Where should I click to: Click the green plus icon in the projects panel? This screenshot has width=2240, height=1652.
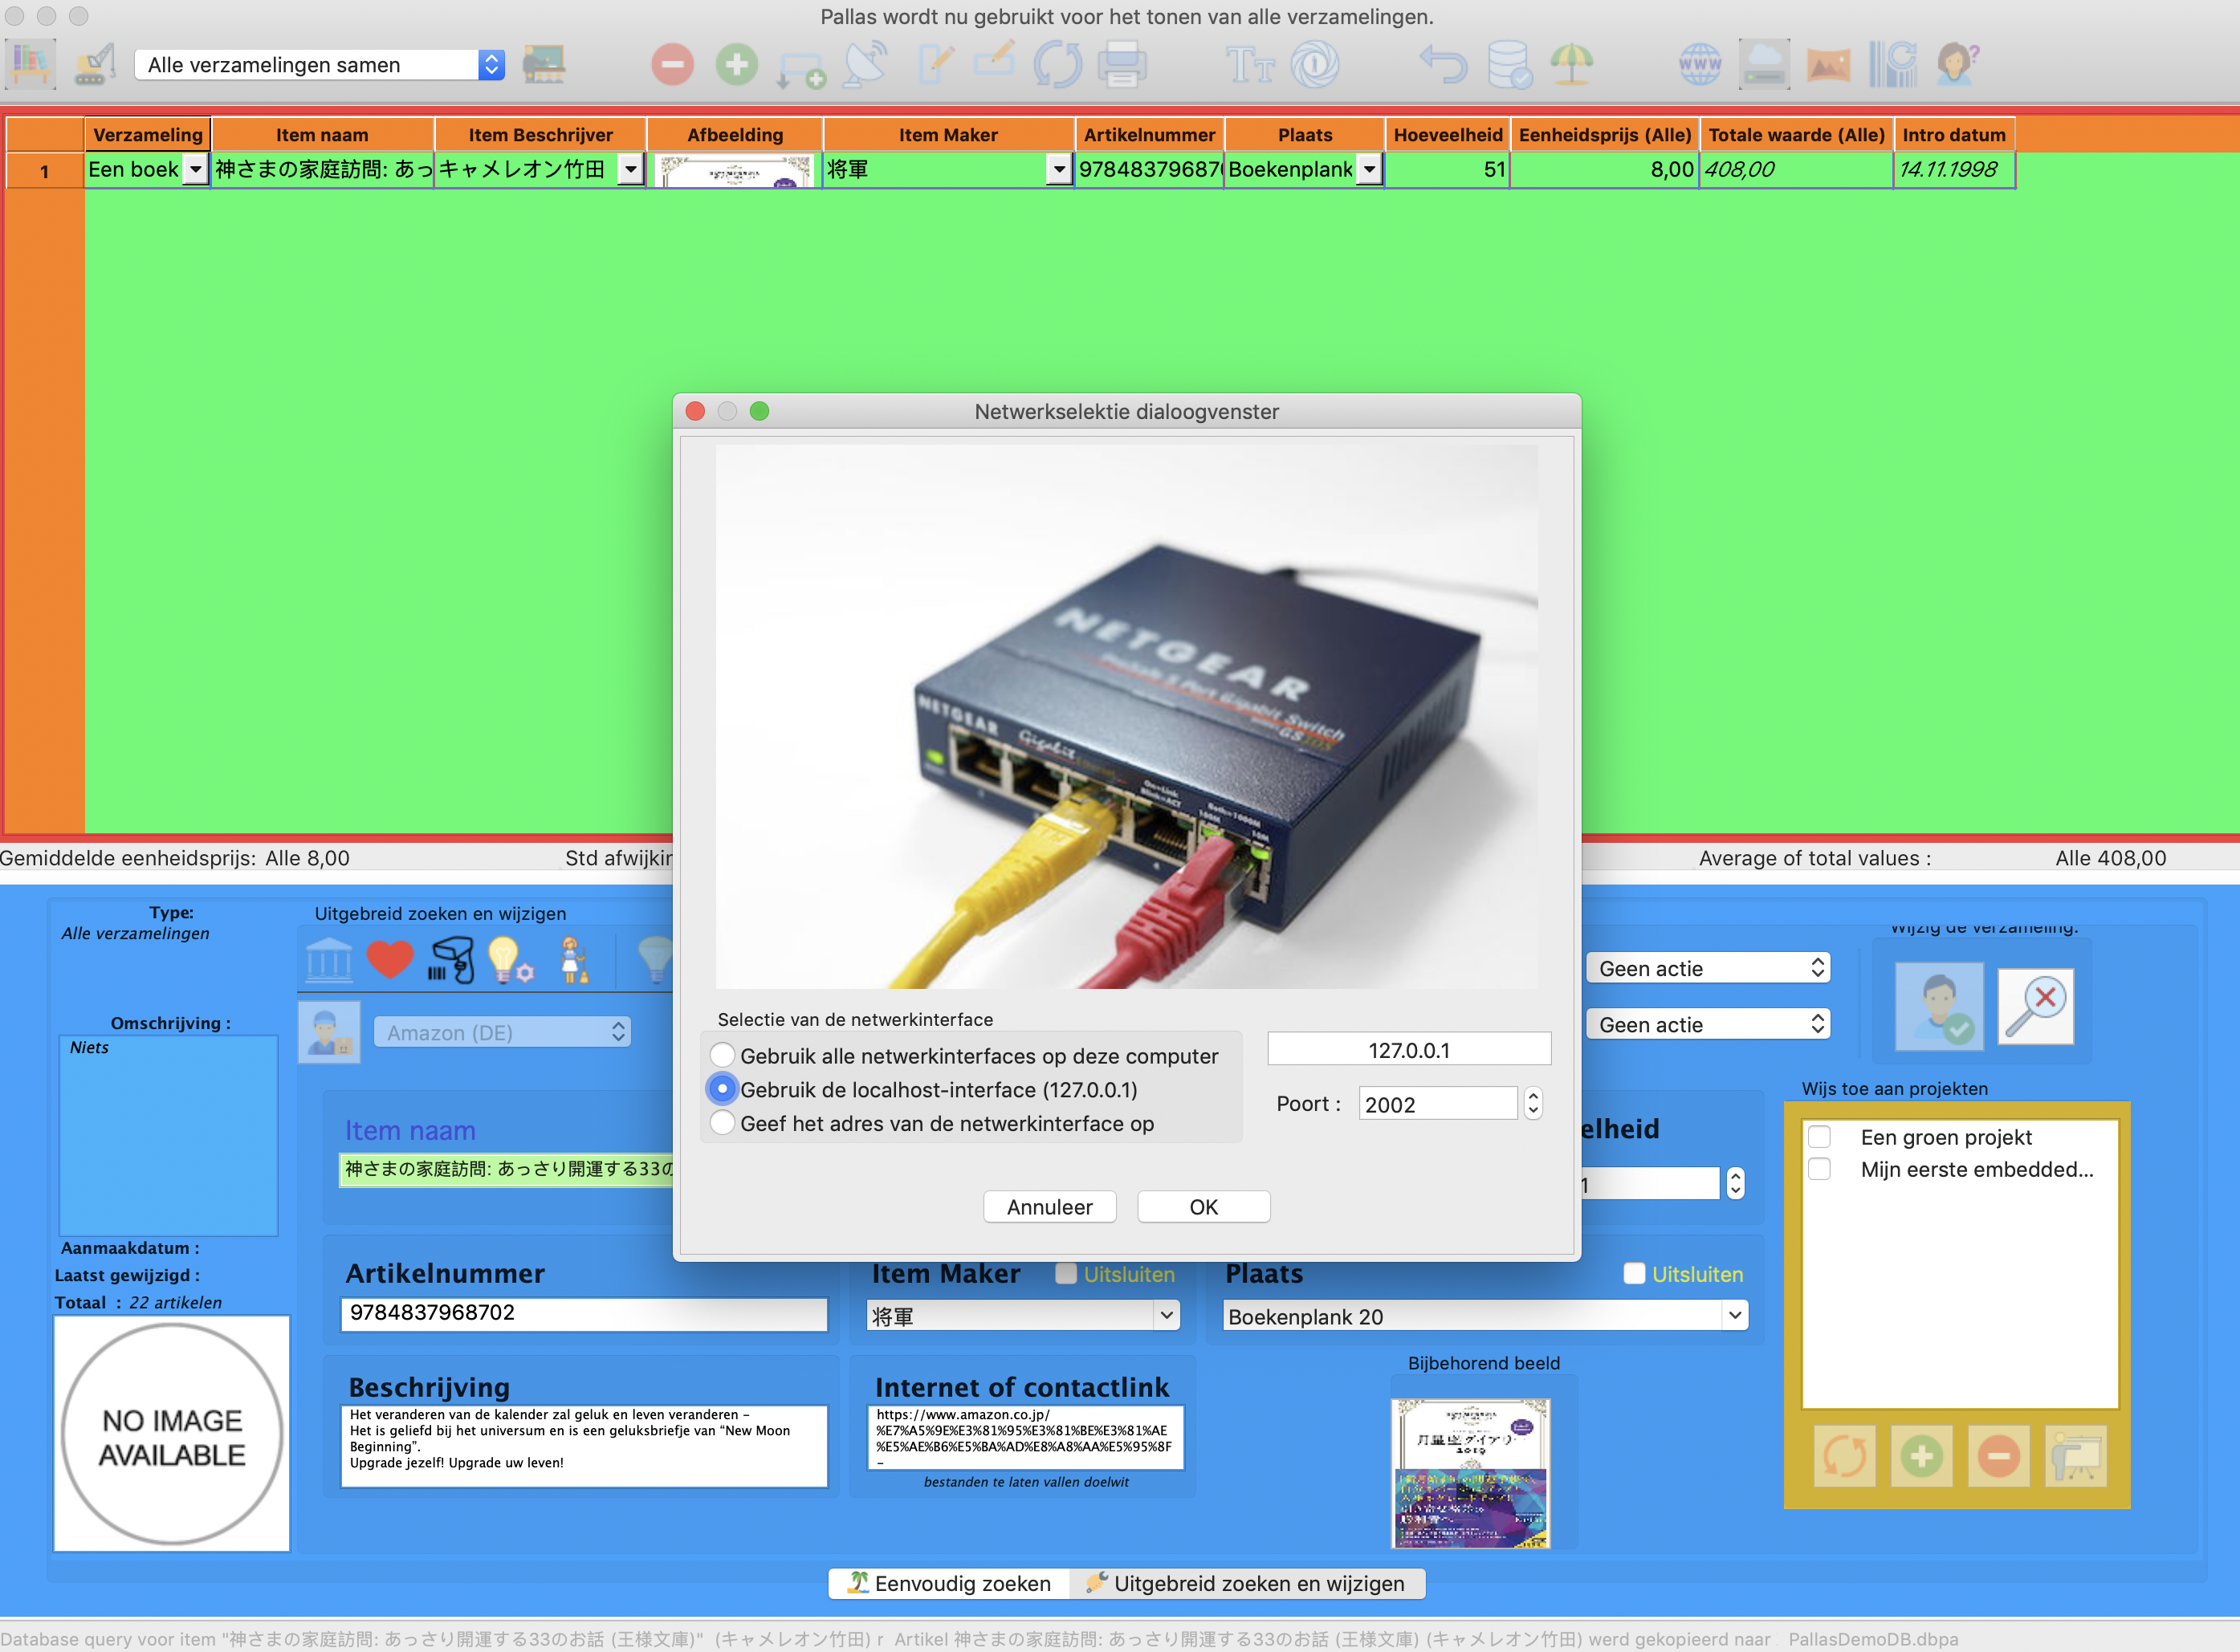1921,1456
